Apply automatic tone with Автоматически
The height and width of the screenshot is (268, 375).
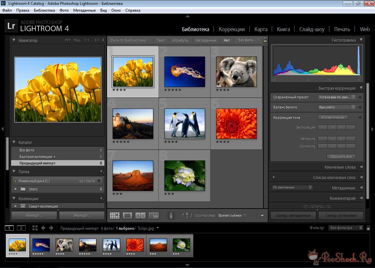point(333,117)
